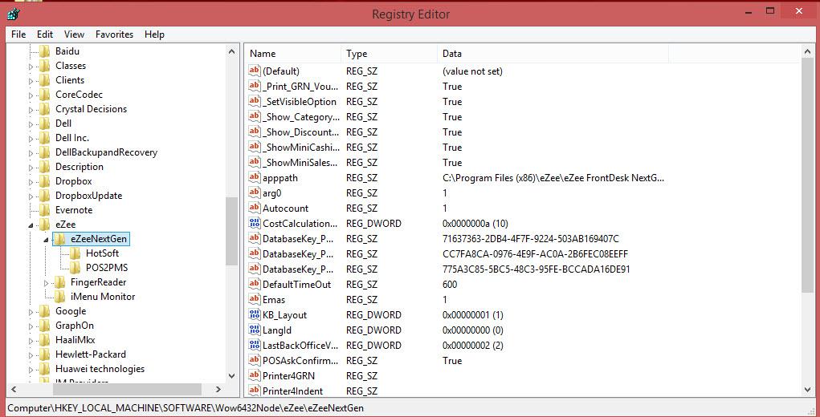Click the CoreCodec folder icon
The width and height of the screenshot is (820, 417).
pyautogui.click(x=45, y=95)
